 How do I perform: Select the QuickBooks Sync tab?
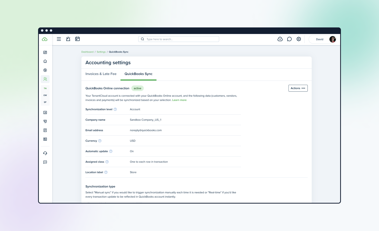coord(138,74)
